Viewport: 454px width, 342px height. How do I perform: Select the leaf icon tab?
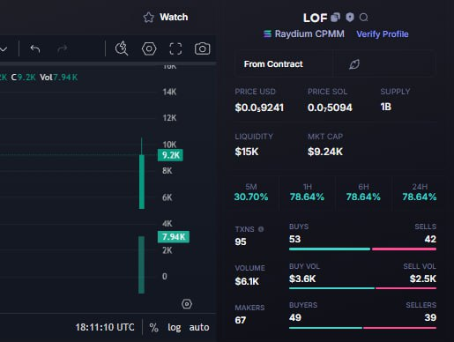pyautogui.click(x=354, y=64)
